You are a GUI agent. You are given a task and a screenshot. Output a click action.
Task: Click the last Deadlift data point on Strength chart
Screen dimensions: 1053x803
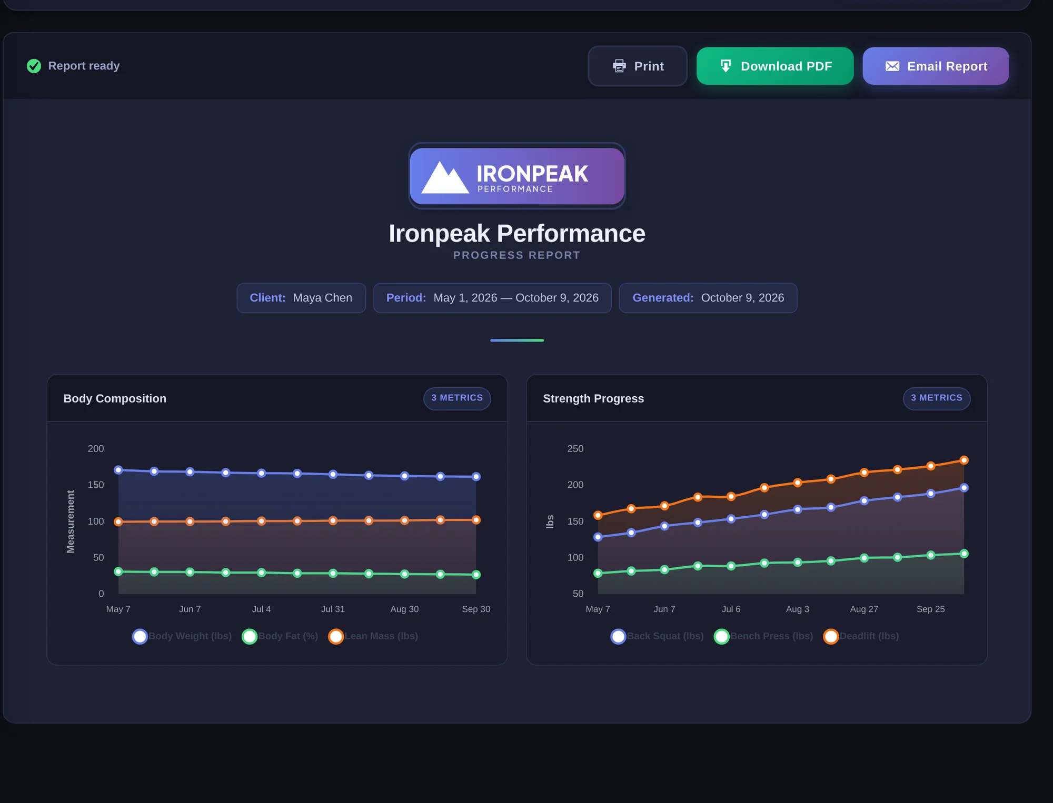pos(964,460)
